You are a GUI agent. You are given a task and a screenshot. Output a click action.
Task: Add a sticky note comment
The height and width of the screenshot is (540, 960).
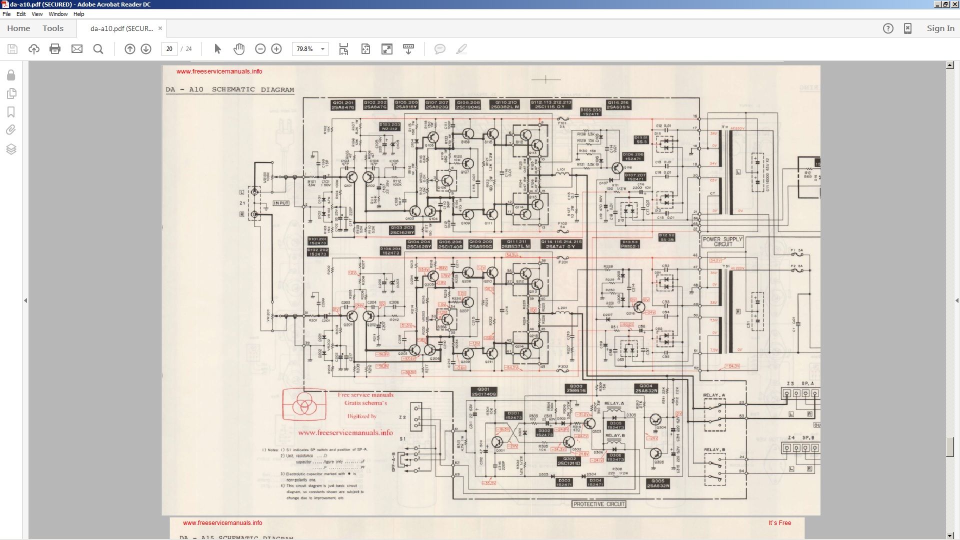point(440,49)
